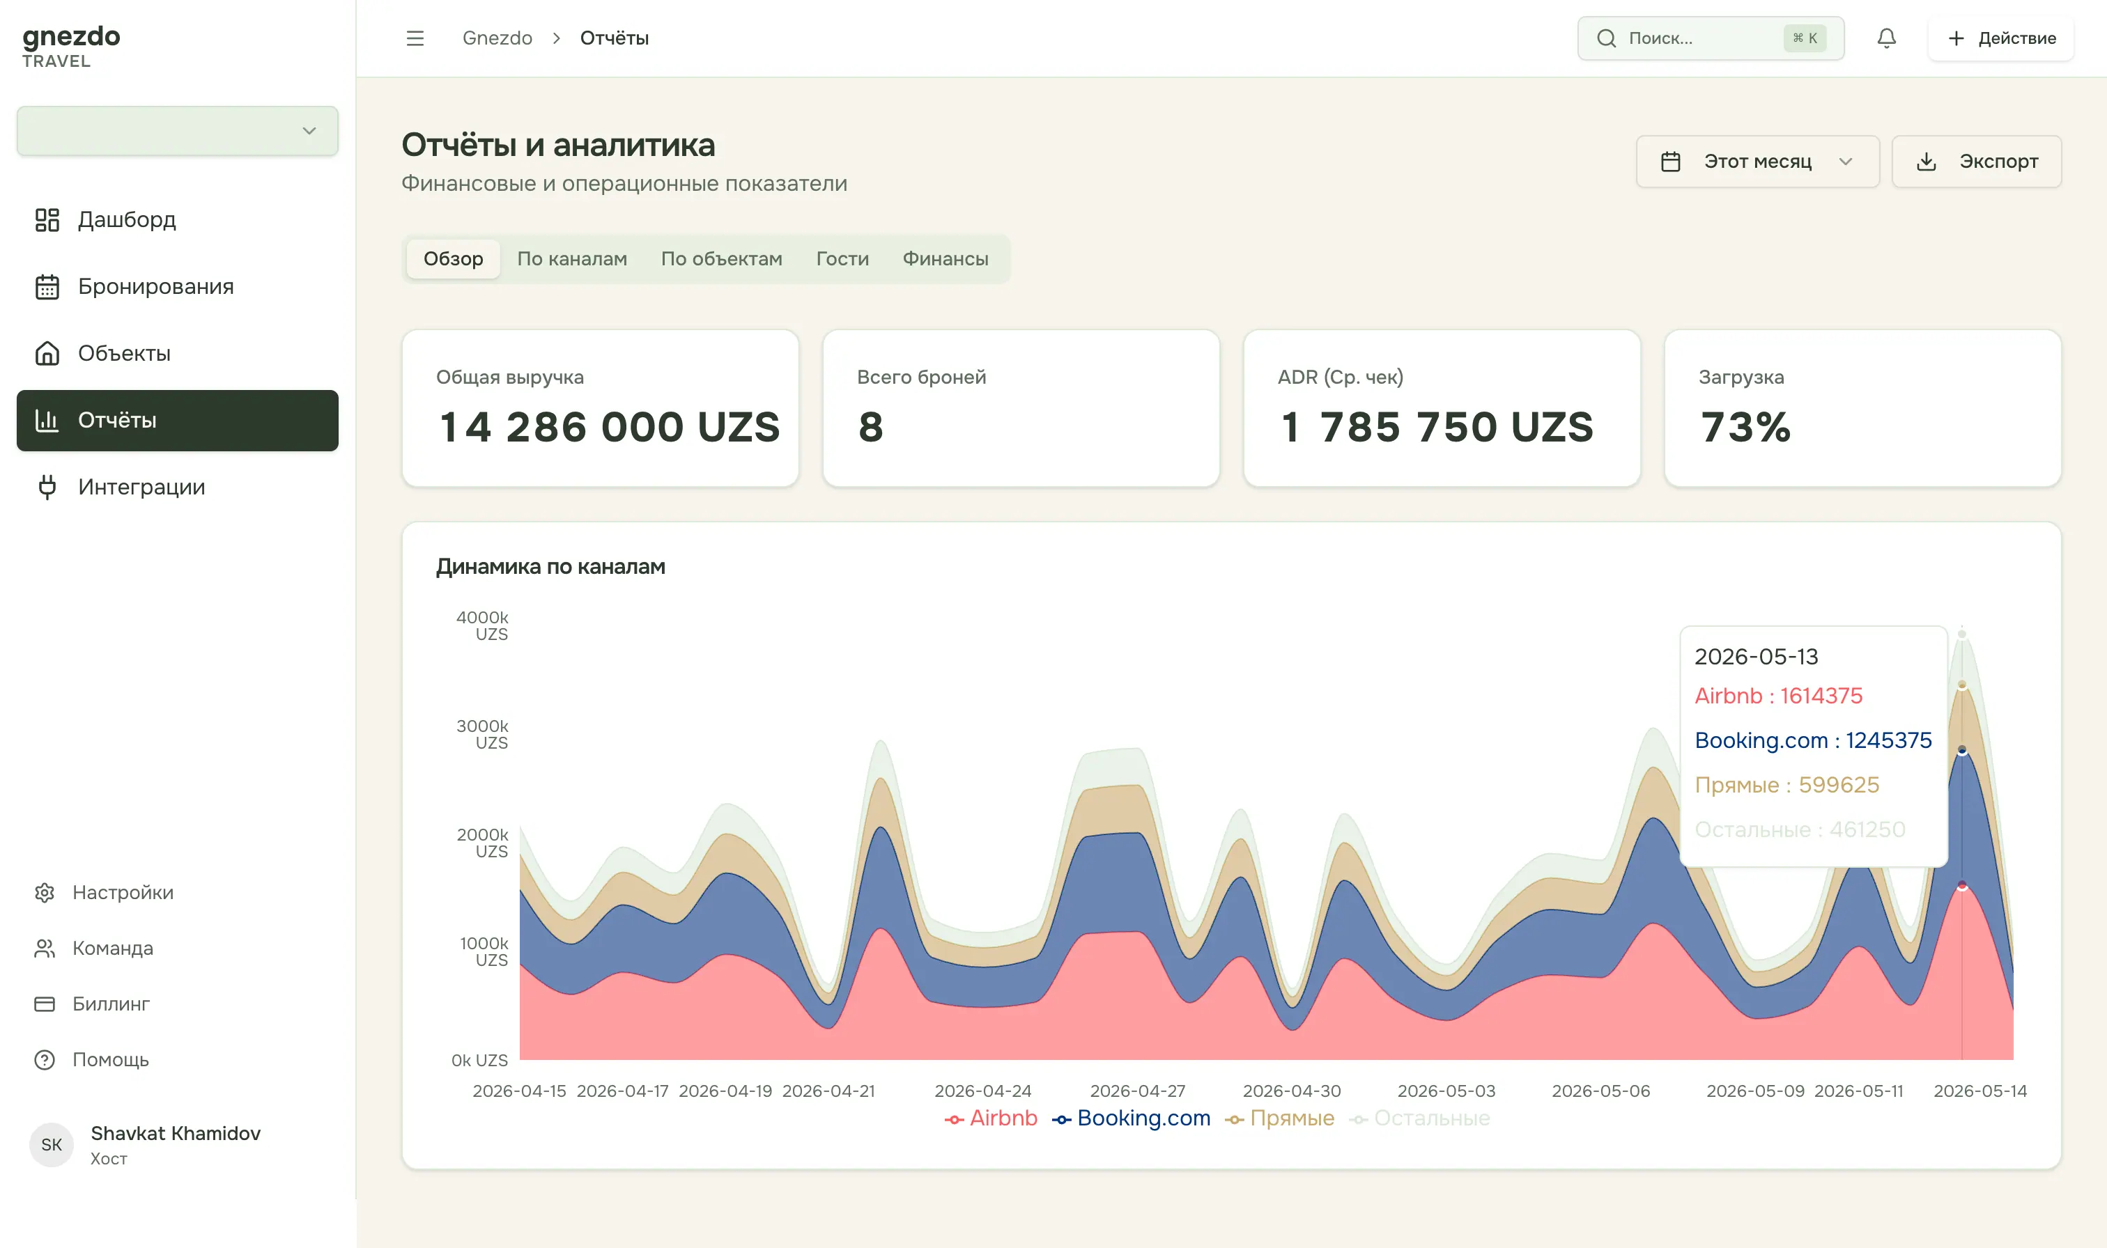
Task: Go to Gnezdo breadcrumb link
Action: click(x=497, y=38)
